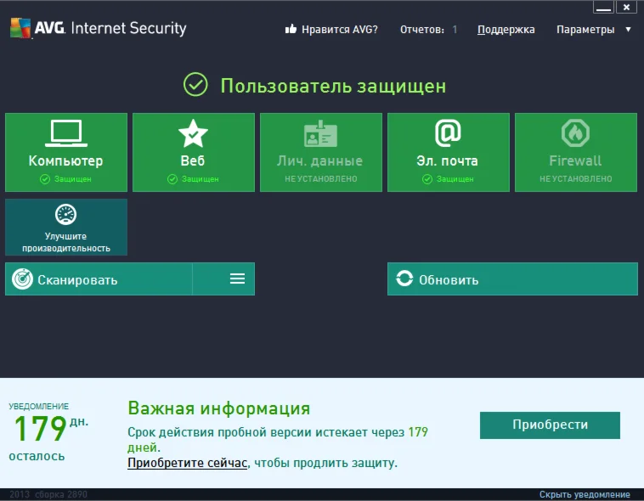The width and height of the screenshot is (644, 501).
Task: Click the thumbs-up Нравится AVG icon
Action: [291, 30]
